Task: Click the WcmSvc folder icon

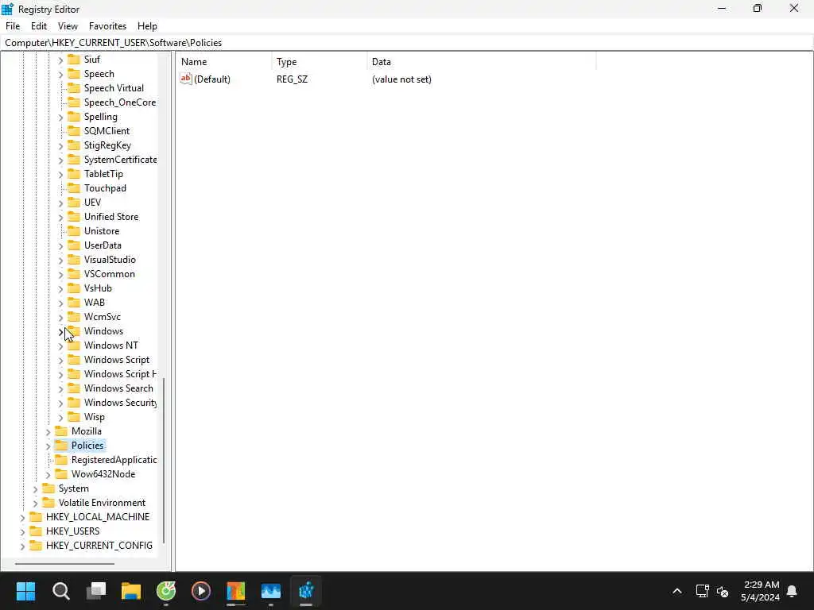Action: (74, 316)
